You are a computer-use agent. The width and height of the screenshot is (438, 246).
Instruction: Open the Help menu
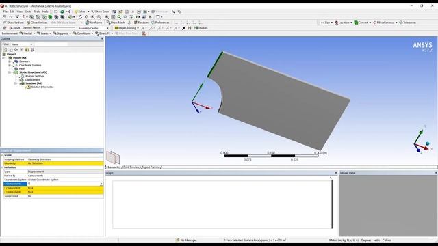45,12
